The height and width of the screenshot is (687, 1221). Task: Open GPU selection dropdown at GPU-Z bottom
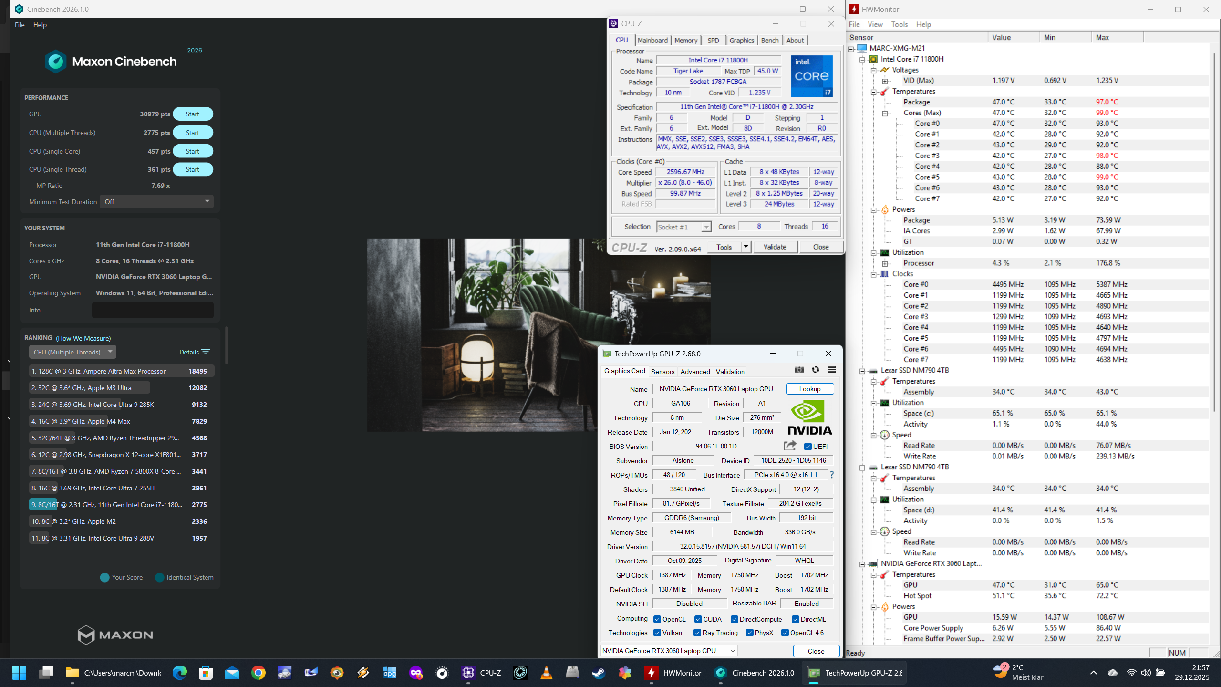coord(669,651)
